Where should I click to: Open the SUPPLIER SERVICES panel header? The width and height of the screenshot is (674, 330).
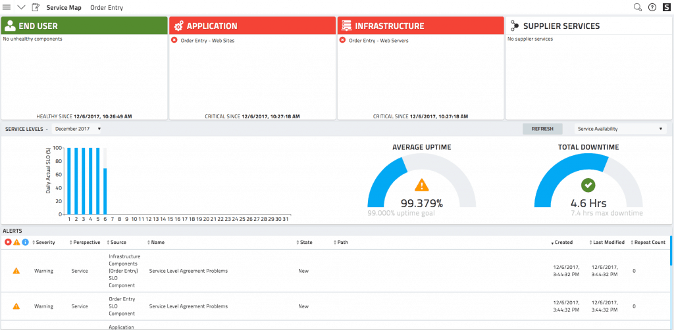589,26
